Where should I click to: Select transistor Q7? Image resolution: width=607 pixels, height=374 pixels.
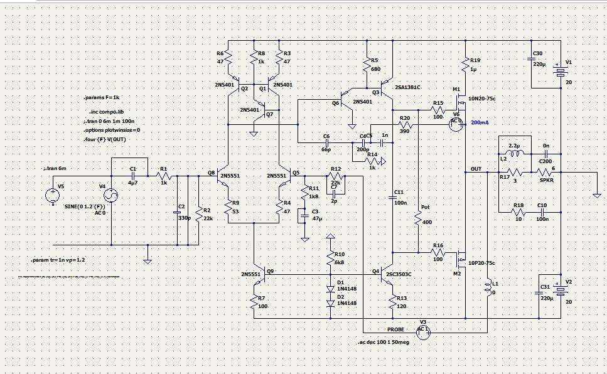click(x=259, y=110)
